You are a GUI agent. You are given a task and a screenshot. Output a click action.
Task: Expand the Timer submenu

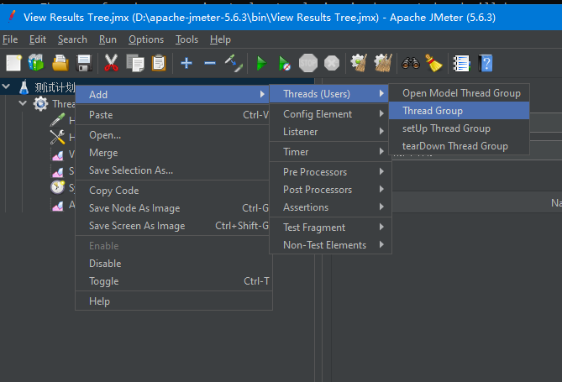pos(330,152)
